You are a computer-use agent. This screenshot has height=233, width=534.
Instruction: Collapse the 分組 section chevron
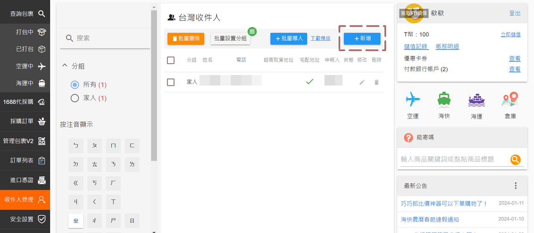[65, 66]
